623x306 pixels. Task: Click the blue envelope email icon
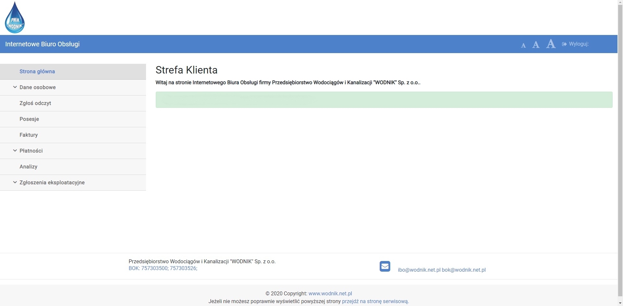coord(385,266)
